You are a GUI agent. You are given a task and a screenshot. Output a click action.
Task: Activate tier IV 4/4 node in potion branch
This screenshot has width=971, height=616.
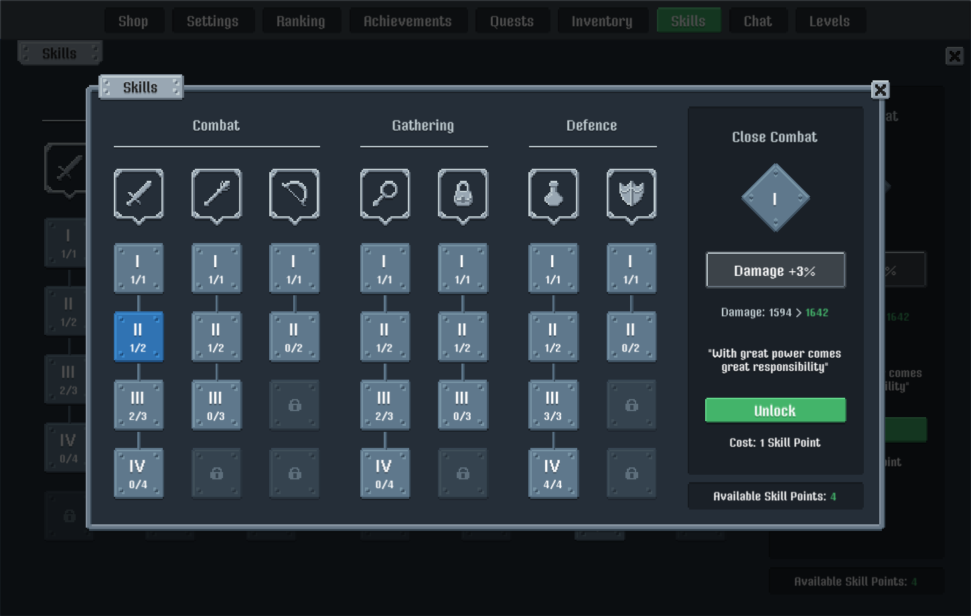click(554, 473)
